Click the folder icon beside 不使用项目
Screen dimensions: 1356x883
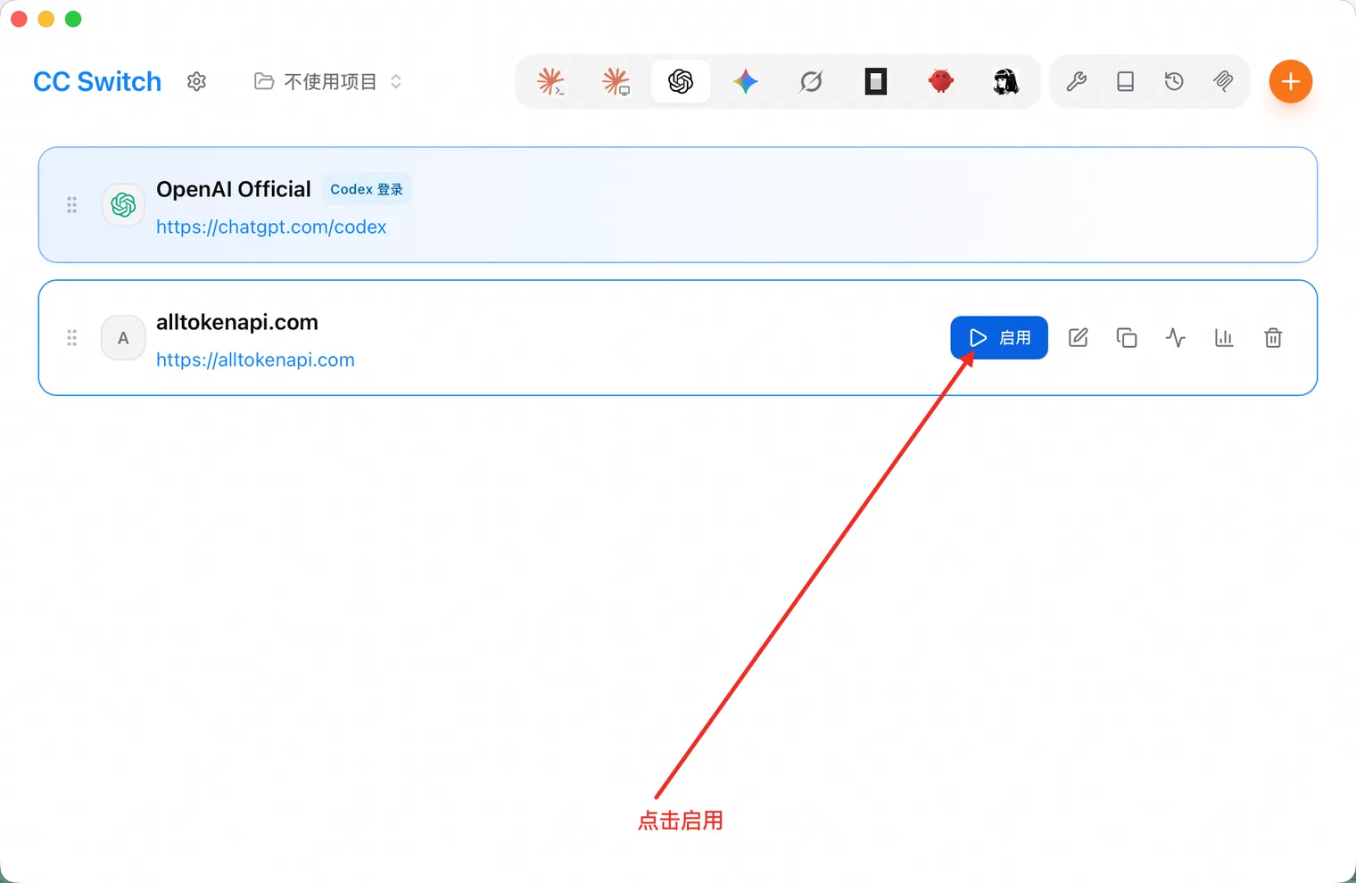click(264, 82)
